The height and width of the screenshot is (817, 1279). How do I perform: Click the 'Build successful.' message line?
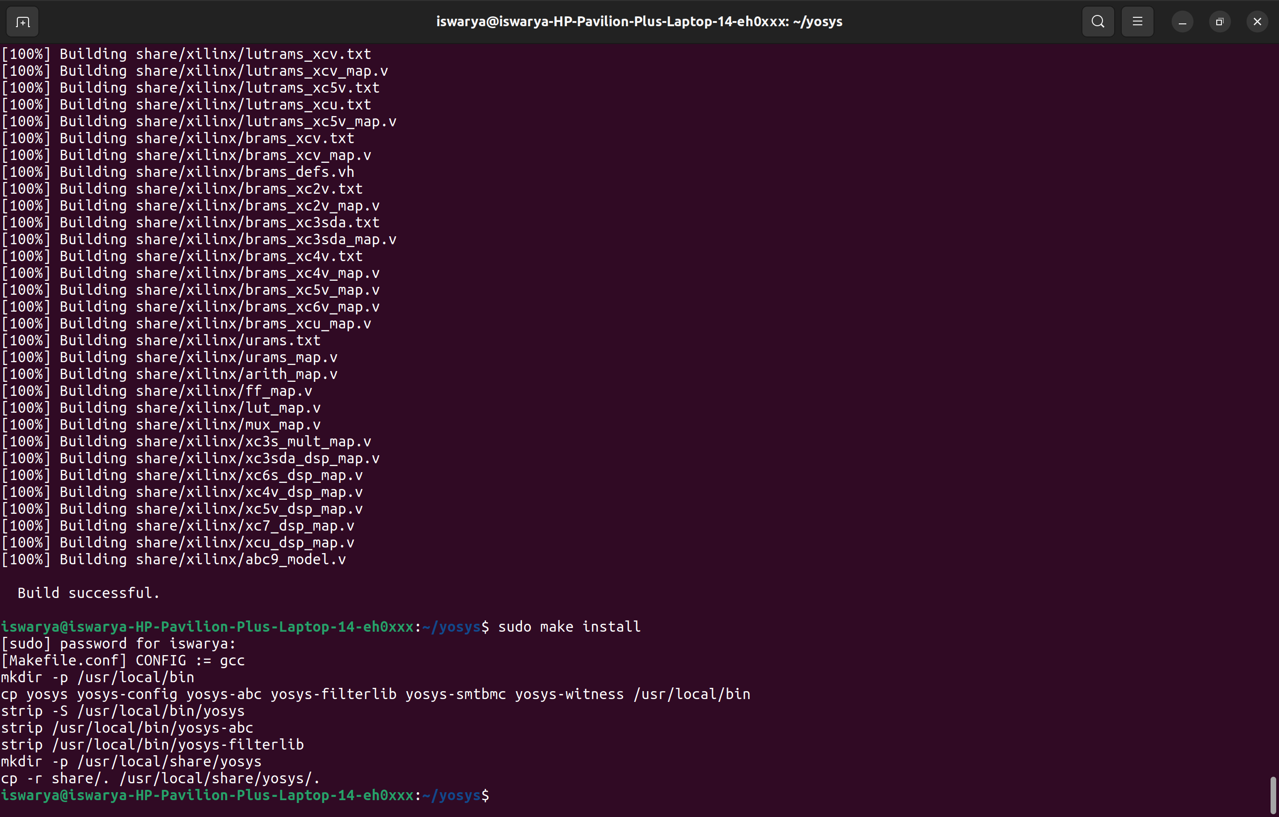88,593
